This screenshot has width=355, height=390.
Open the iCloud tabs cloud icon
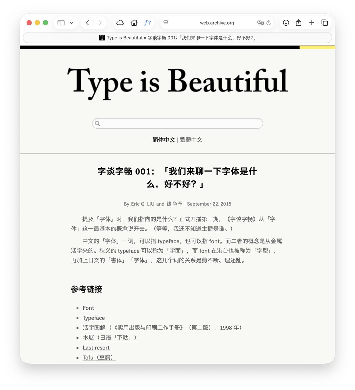point(120,23)
